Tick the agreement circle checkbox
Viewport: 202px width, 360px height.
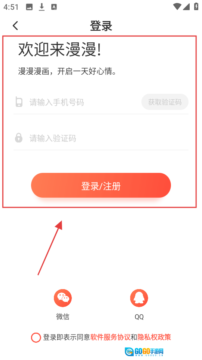coord(36,337)
